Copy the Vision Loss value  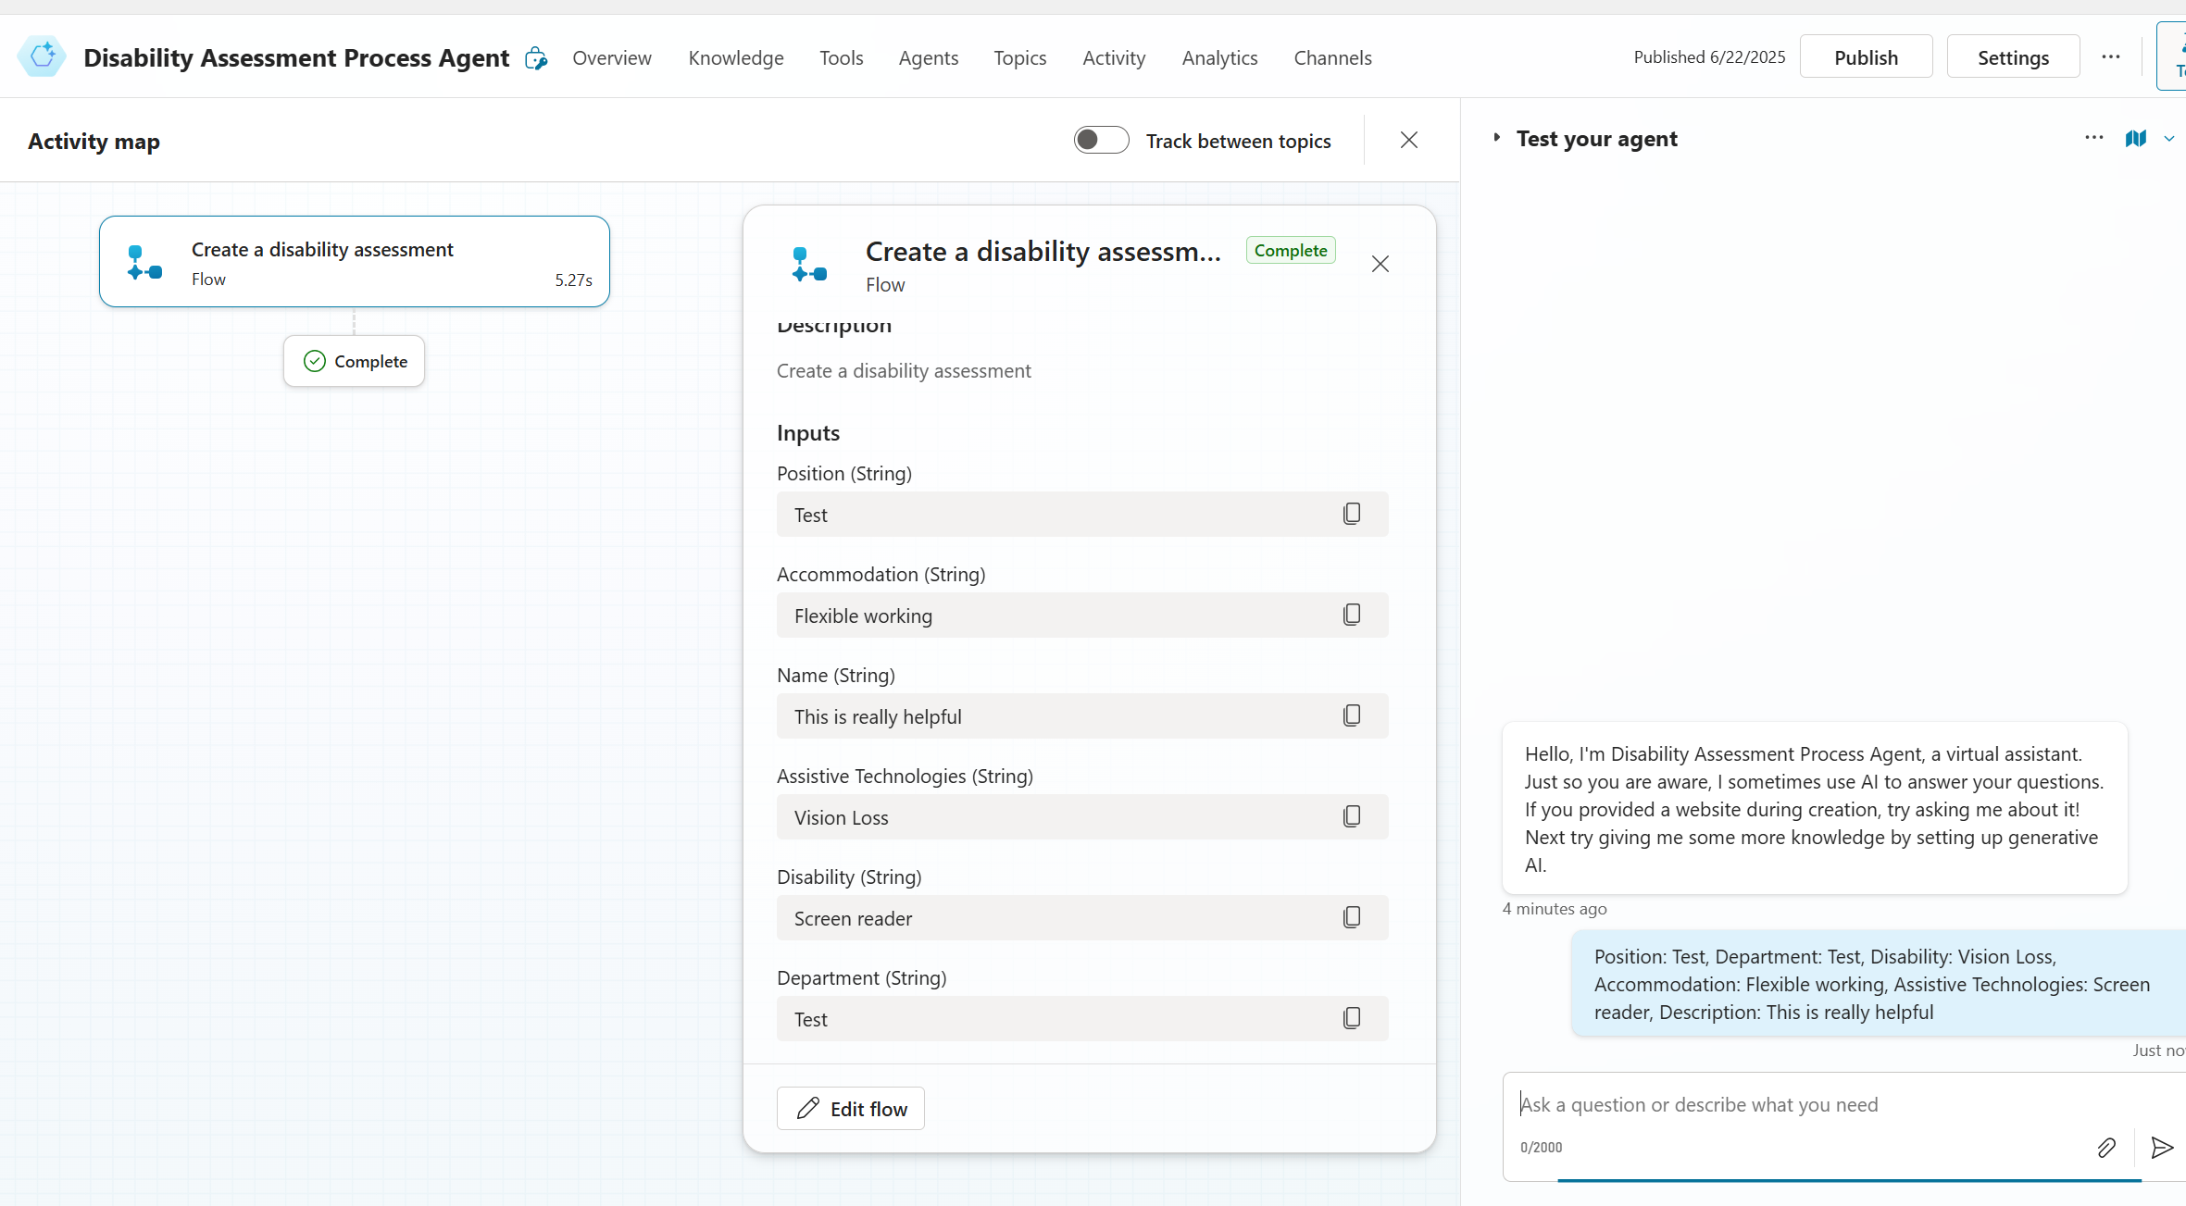point(1351,816)
